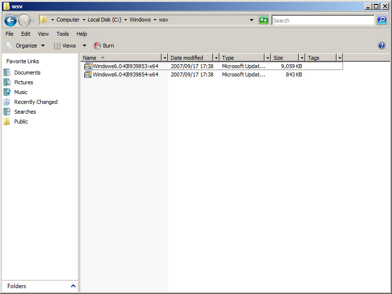Click the Refresh button beside address bar
This screenshot has width=392, height=294.
[264, 20]
